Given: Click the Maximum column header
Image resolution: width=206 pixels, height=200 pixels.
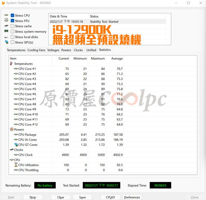Looking at the screenshot, I should [97, 59].
